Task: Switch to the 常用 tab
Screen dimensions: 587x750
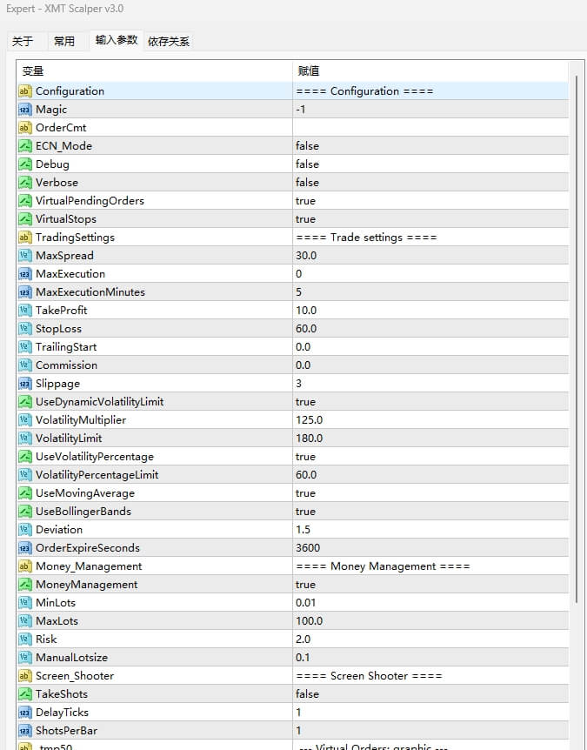Action: tap(64, 41)
